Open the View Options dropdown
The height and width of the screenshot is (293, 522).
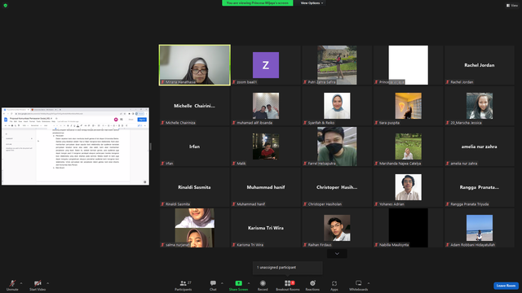coord(312,3)
